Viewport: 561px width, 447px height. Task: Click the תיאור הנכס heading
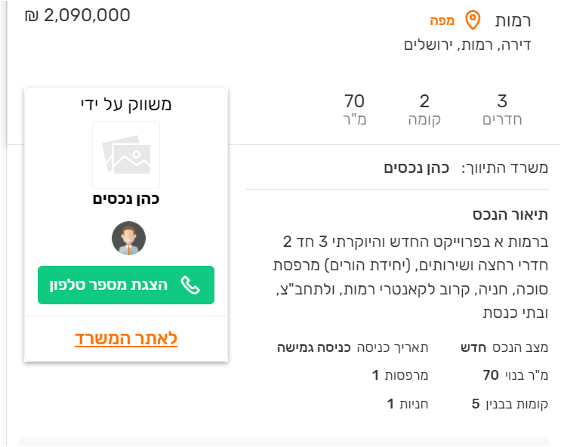tap(510, 214)
